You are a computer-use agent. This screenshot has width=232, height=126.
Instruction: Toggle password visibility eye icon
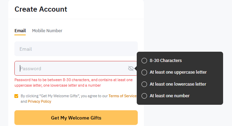[131, 68]
